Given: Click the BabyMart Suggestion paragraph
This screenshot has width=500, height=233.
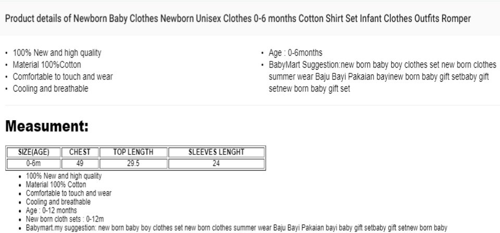Looking at the screenshot, I should [x=383, y=76].
